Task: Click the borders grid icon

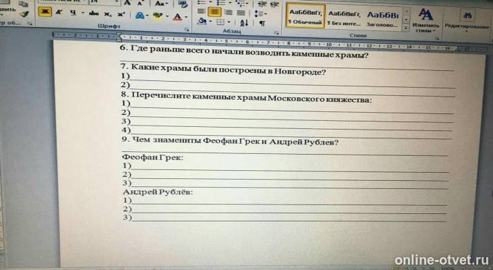Action: [221, 22]
